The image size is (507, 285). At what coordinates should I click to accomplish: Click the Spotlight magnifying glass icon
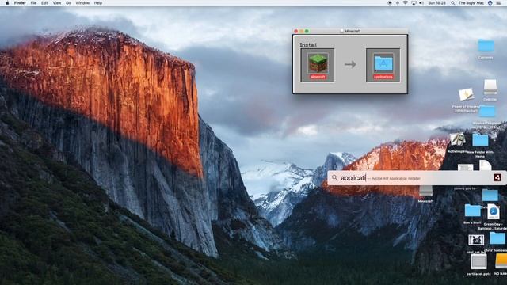pyautogui.click(x=334, y=177)
